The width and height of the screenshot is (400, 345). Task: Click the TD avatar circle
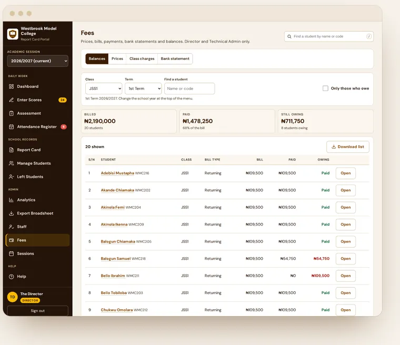tap(12, 297)
